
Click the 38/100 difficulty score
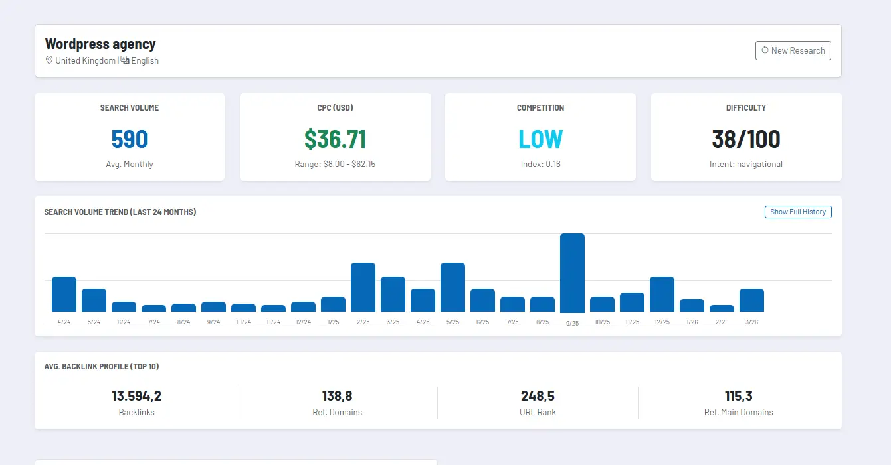pos(746,139)
